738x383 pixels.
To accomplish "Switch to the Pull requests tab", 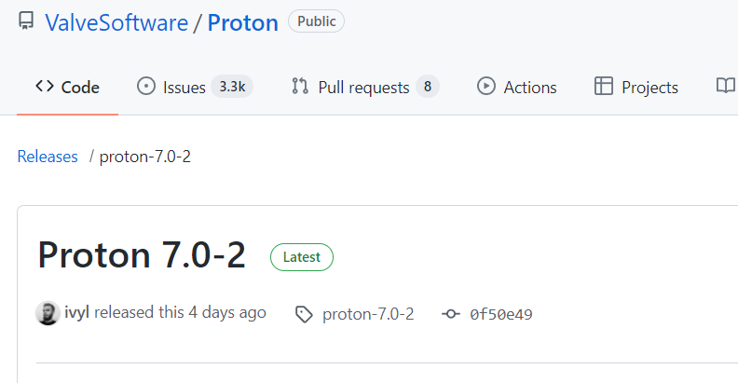I will (x=365, y=87).
